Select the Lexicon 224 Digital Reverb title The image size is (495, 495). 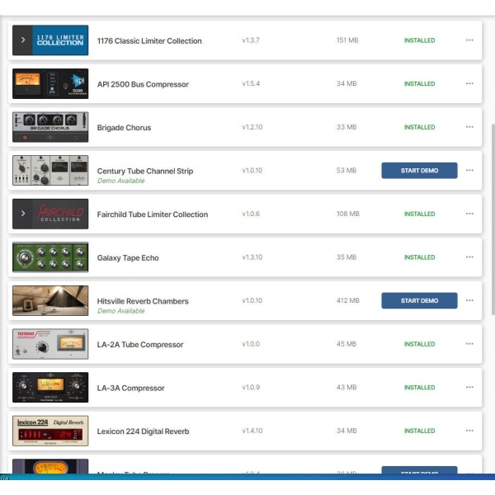point(143,431)
